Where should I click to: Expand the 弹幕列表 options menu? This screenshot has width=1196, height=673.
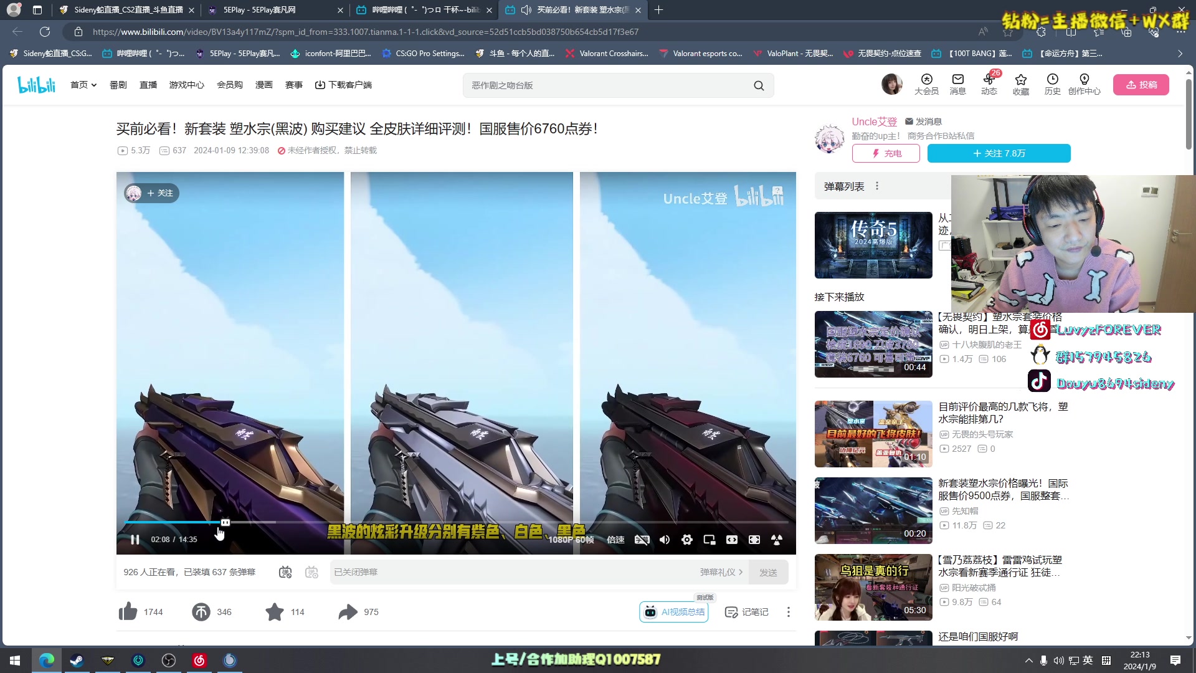coord(877,186)
